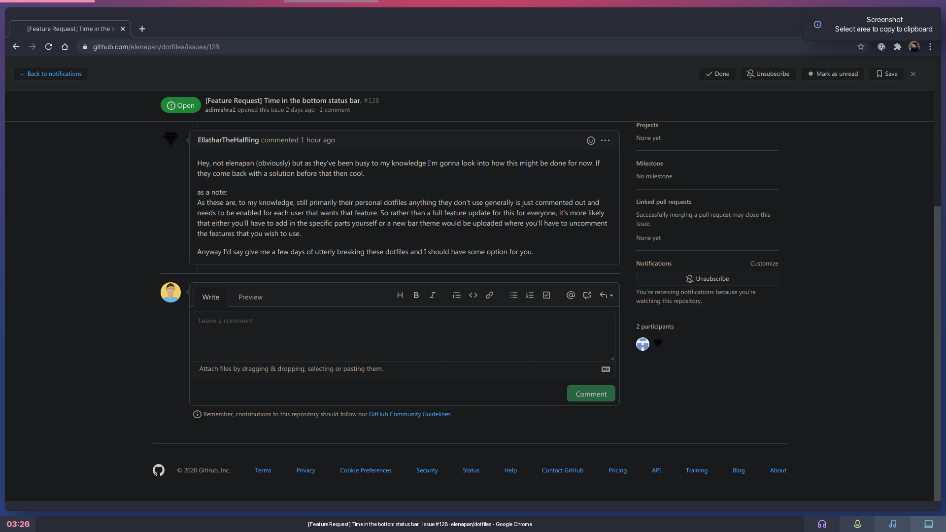This screenshot has width=946, height=532.
Task: Apply bold formatting in comment toolbar
Action: [x=416, y=296]
